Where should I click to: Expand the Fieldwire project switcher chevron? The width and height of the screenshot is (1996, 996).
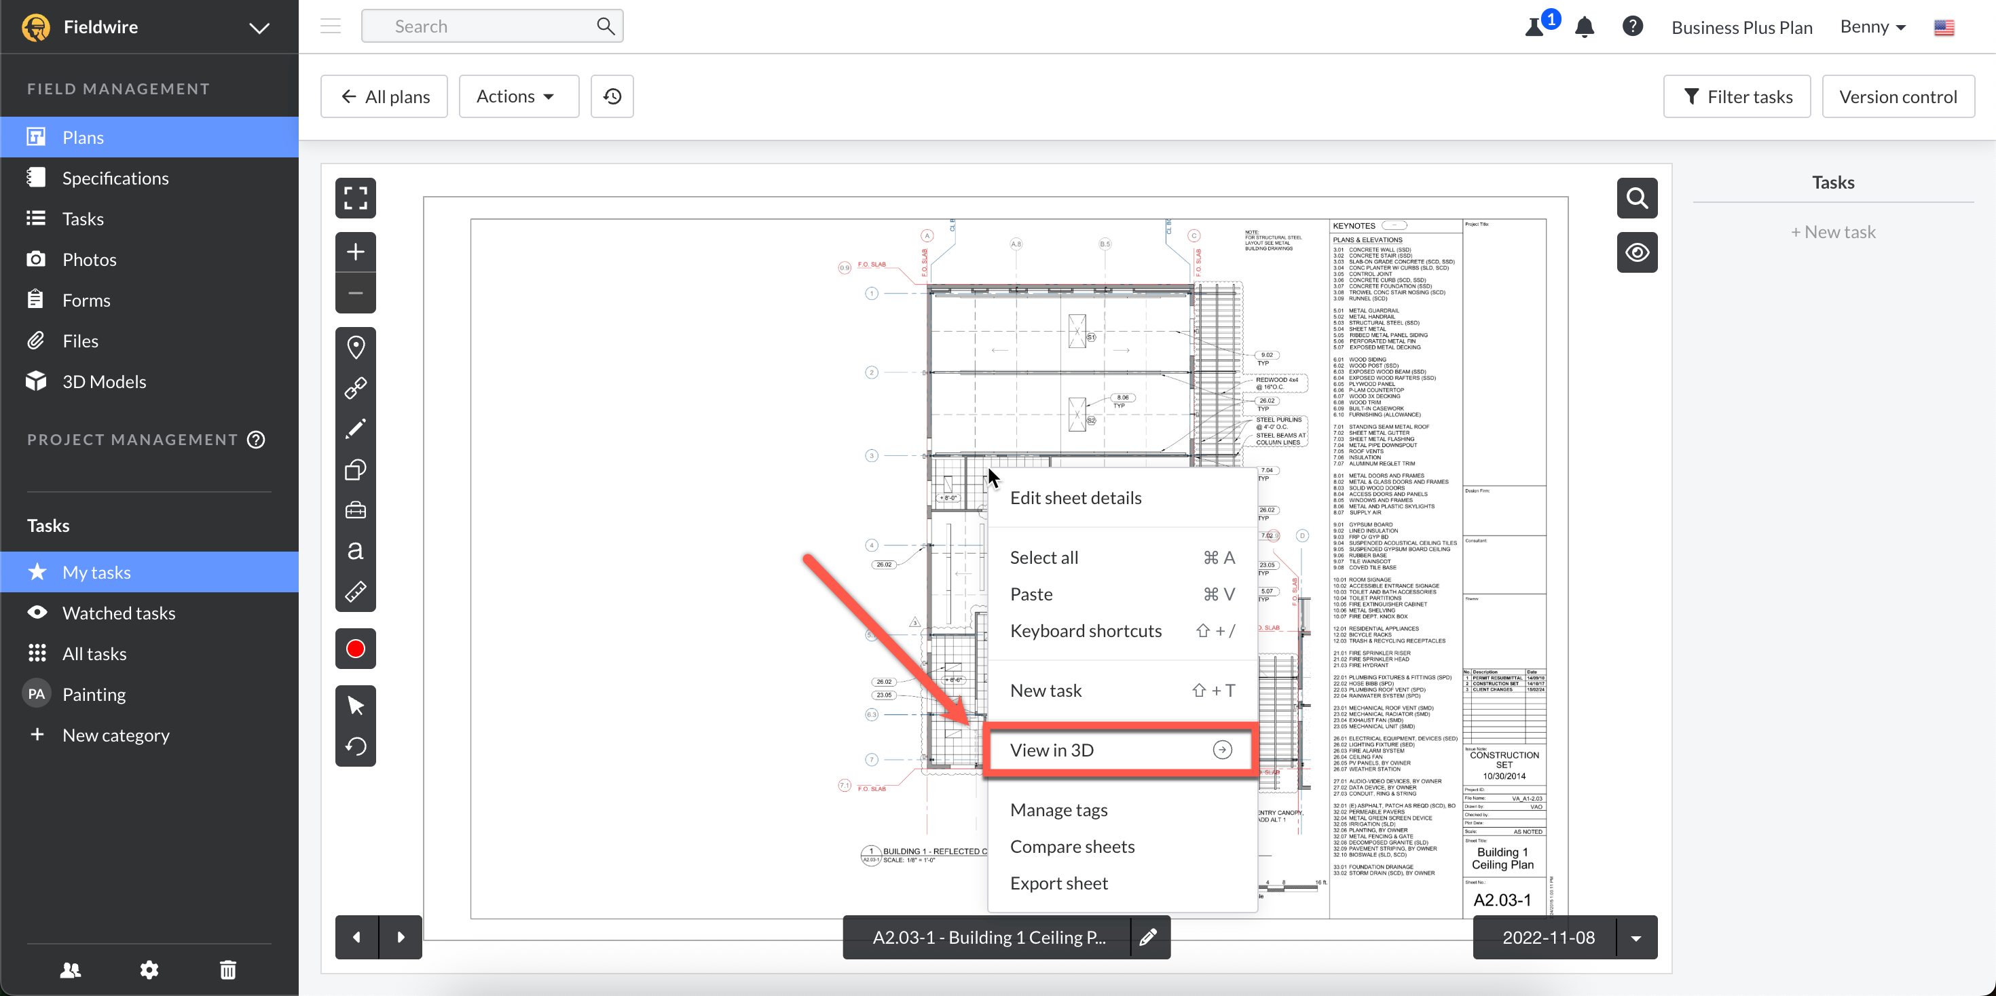coord(259,28)
